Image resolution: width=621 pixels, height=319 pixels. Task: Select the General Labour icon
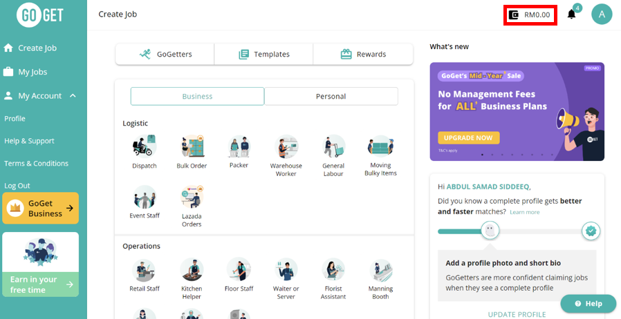coord(333,146)
